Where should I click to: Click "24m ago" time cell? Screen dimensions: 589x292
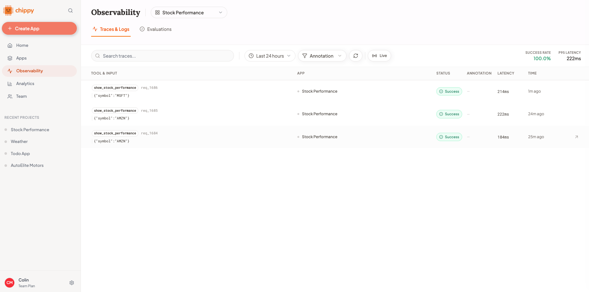click(x=536, y=114)
